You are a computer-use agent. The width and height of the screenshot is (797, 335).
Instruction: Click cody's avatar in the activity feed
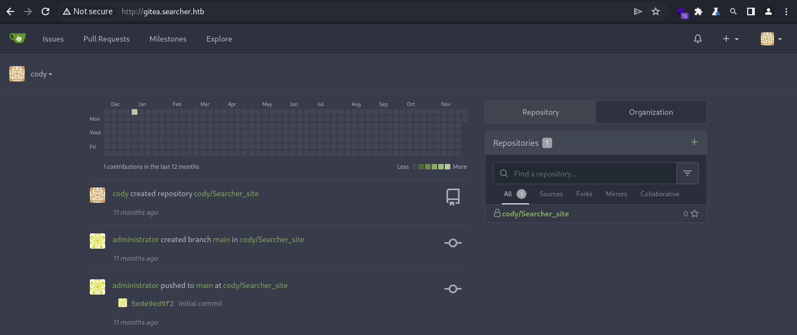coord(98,195)
